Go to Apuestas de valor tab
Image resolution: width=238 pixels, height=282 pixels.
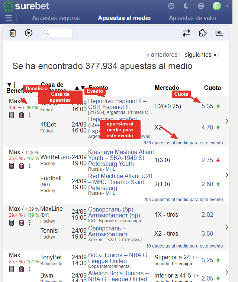[x=193, y=18]
